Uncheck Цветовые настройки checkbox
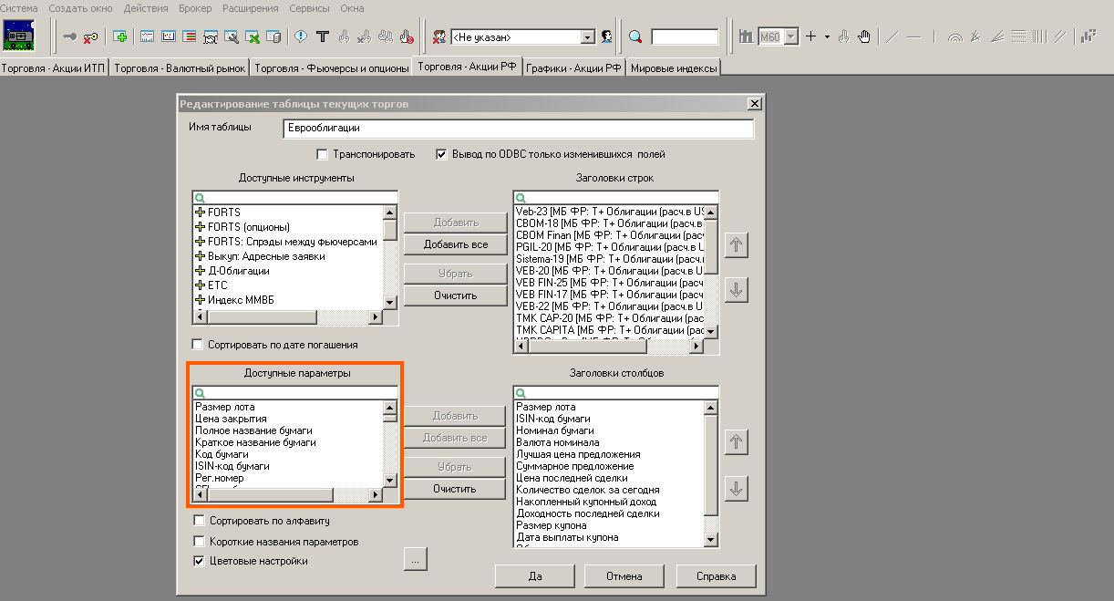Viewport: 1114px width, 601px height. pos(199,561)
